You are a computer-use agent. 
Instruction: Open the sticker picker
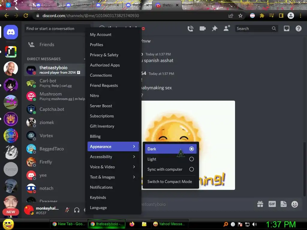tap(284, 204)
